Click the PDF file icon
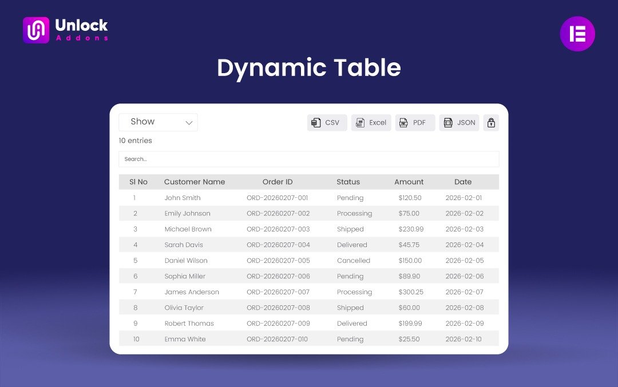Viewport: 618px width, 387px height. coord(403,123)
